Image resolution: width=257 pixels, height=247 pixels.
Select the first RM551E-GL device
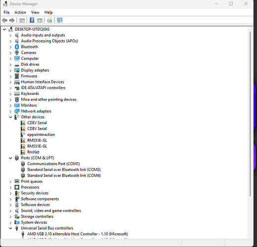pos(37,140)
